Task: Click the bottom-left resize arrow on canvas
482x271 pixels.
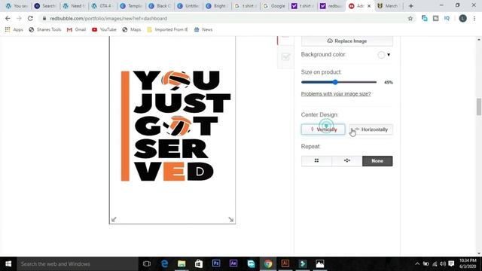Action: click(114, 219)
